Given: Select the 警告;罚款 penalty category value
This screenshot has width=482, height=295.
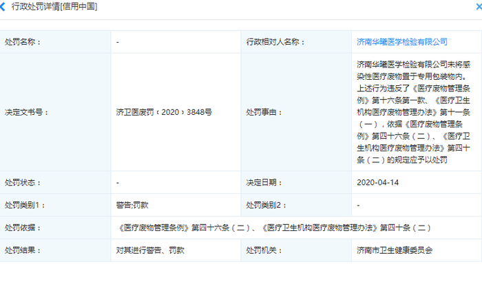Looking at the screenshot, I should [x=132, y=205].
